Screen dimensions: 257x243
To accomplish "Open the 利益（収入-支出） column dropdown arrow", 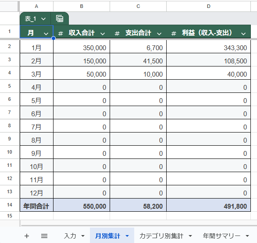I will (243, 34).
